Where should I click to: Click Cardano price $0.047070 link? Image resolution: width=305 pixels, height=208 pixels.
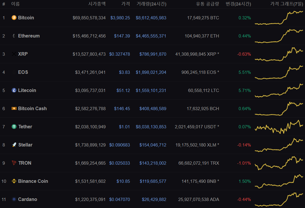[120, 200]
